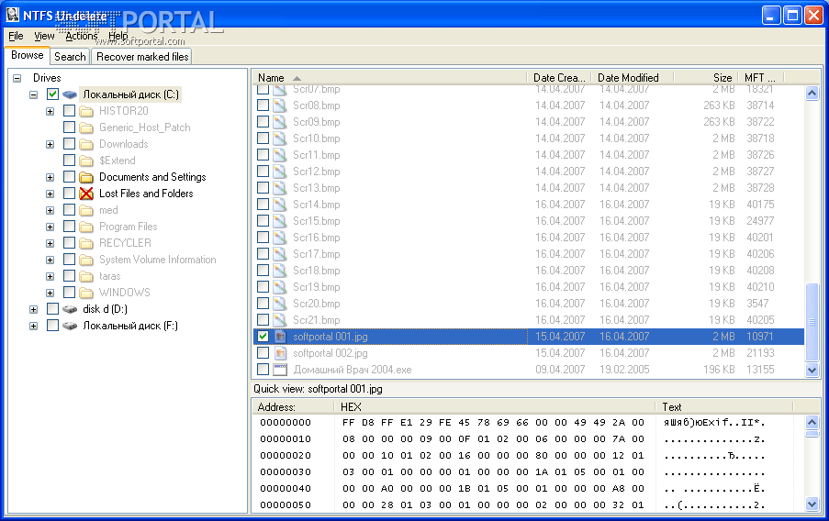Expand the disk d (D:) drive

(33, 310)
